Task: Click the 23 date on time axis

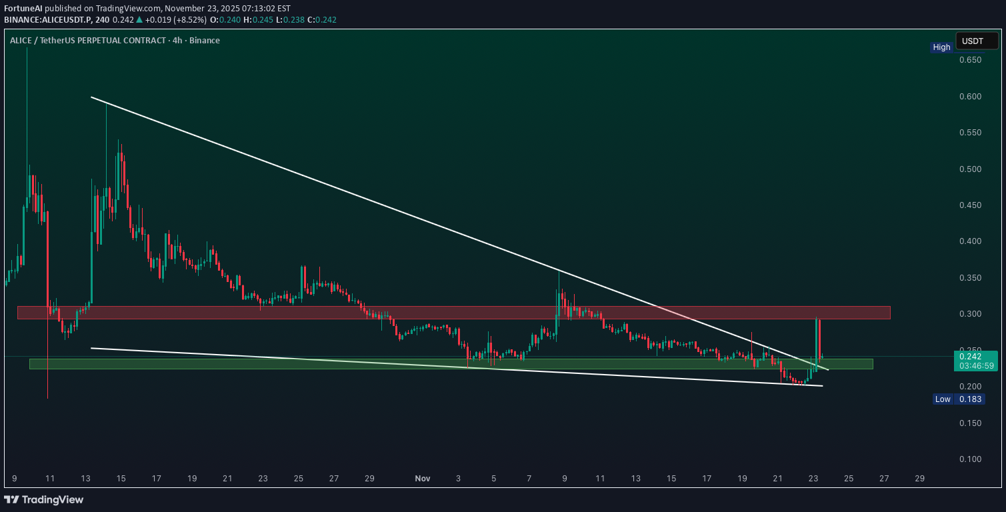Action: pos(813,478)
